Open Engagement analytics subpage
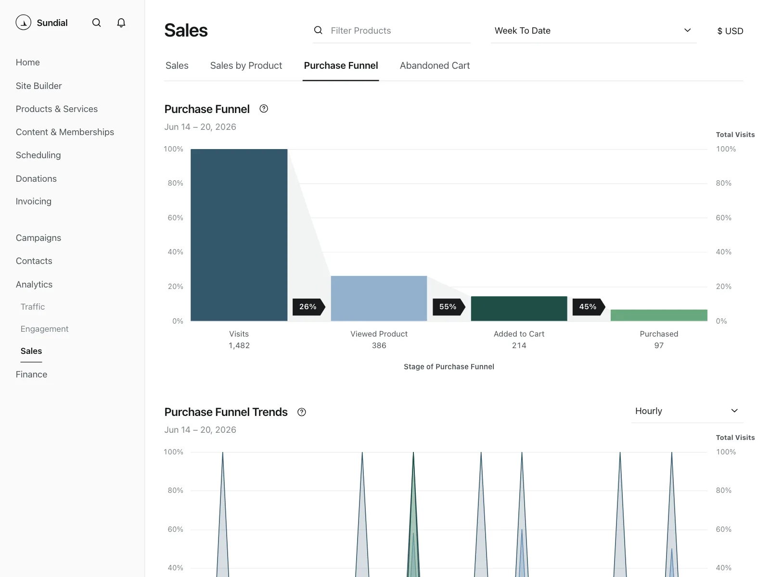The image size is (770, 577). (44, 329)
